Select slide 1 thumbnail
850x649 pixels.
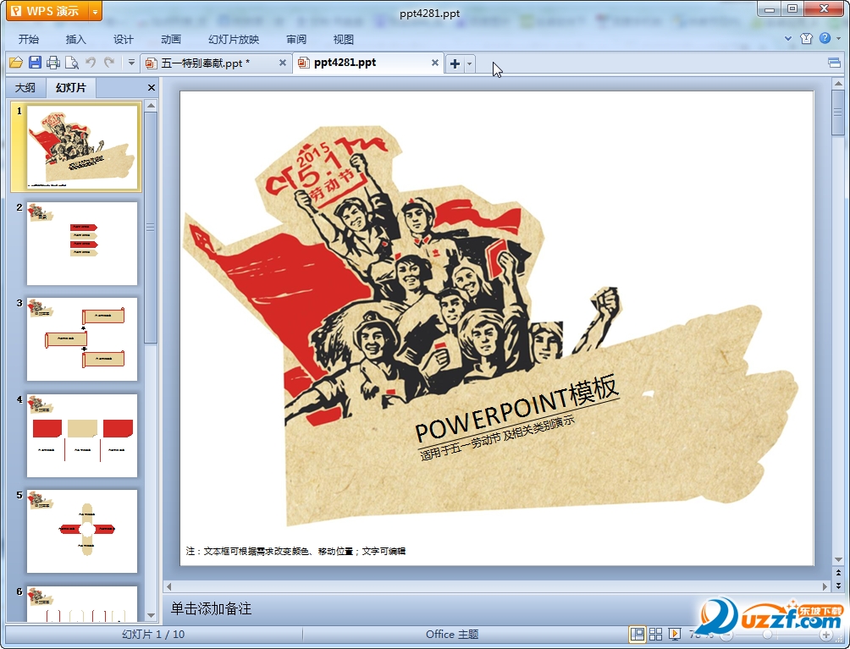tap(82, 147)
